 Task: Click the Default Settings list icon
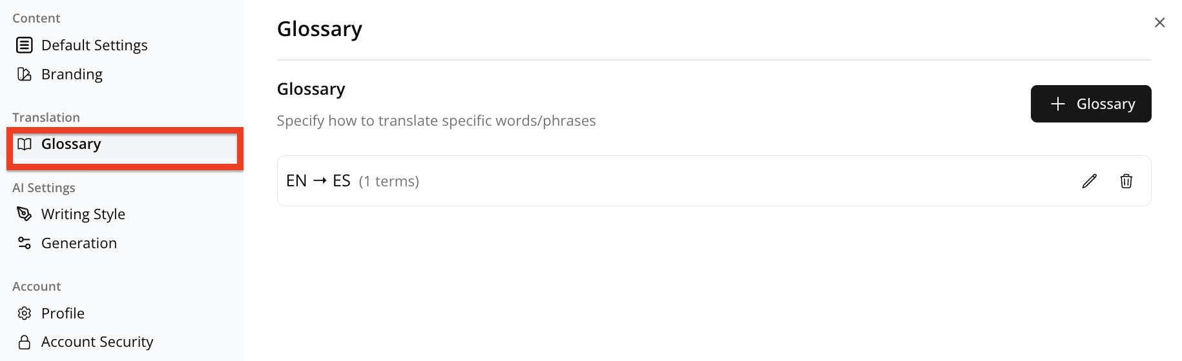click(25, 45)
